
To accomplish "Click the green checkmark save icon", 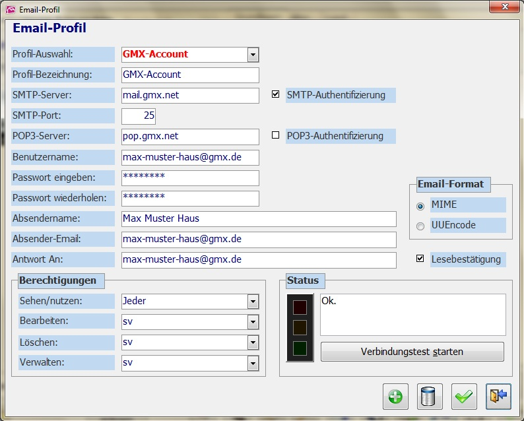I will coord(464,396).
